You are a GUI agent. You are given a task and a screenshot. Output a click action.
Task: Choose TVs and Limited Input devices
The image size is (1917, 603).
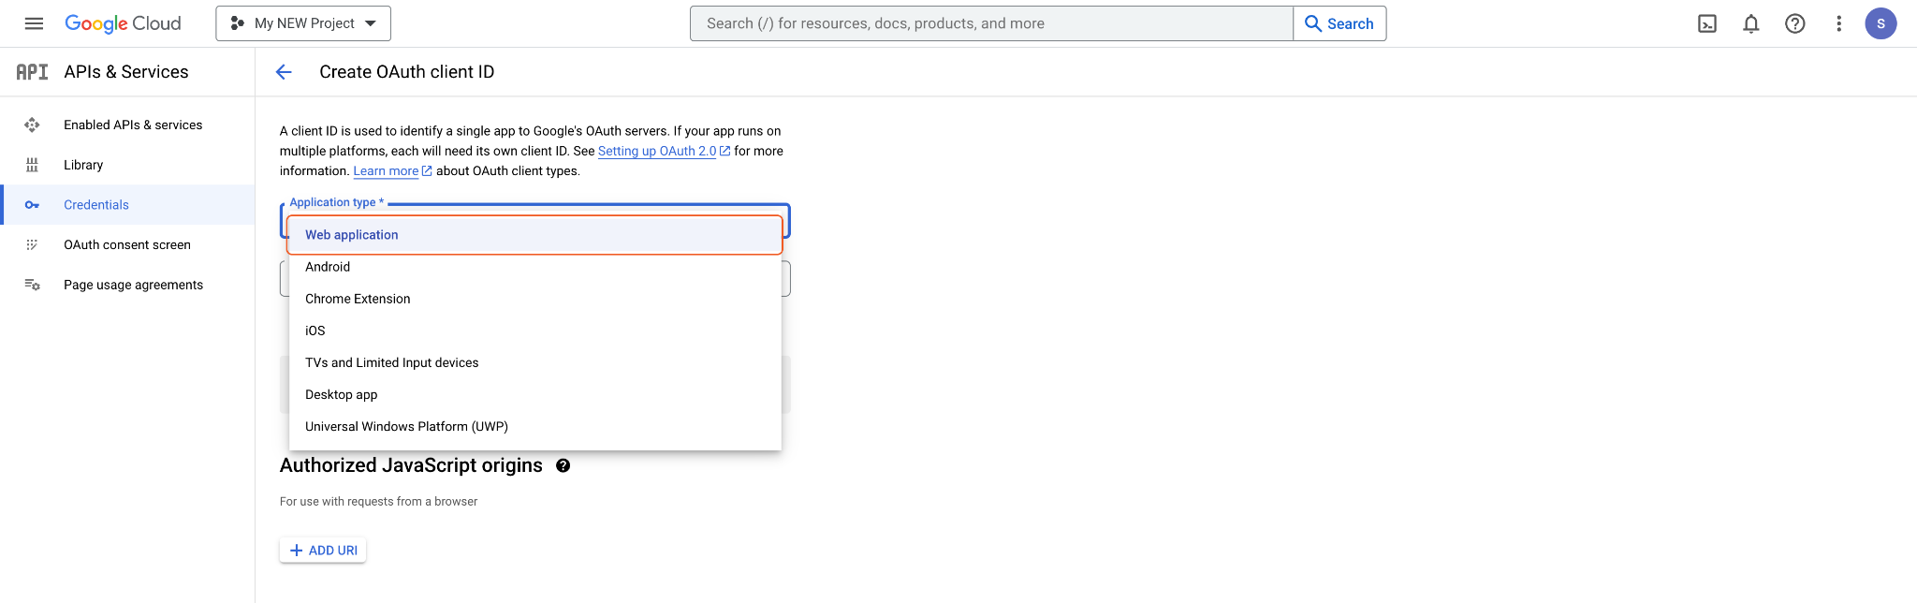click(391, 362)
